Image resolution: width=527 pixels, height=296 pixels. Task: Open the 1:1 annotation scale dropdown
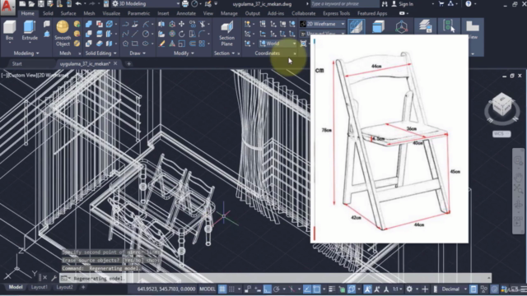398,289
